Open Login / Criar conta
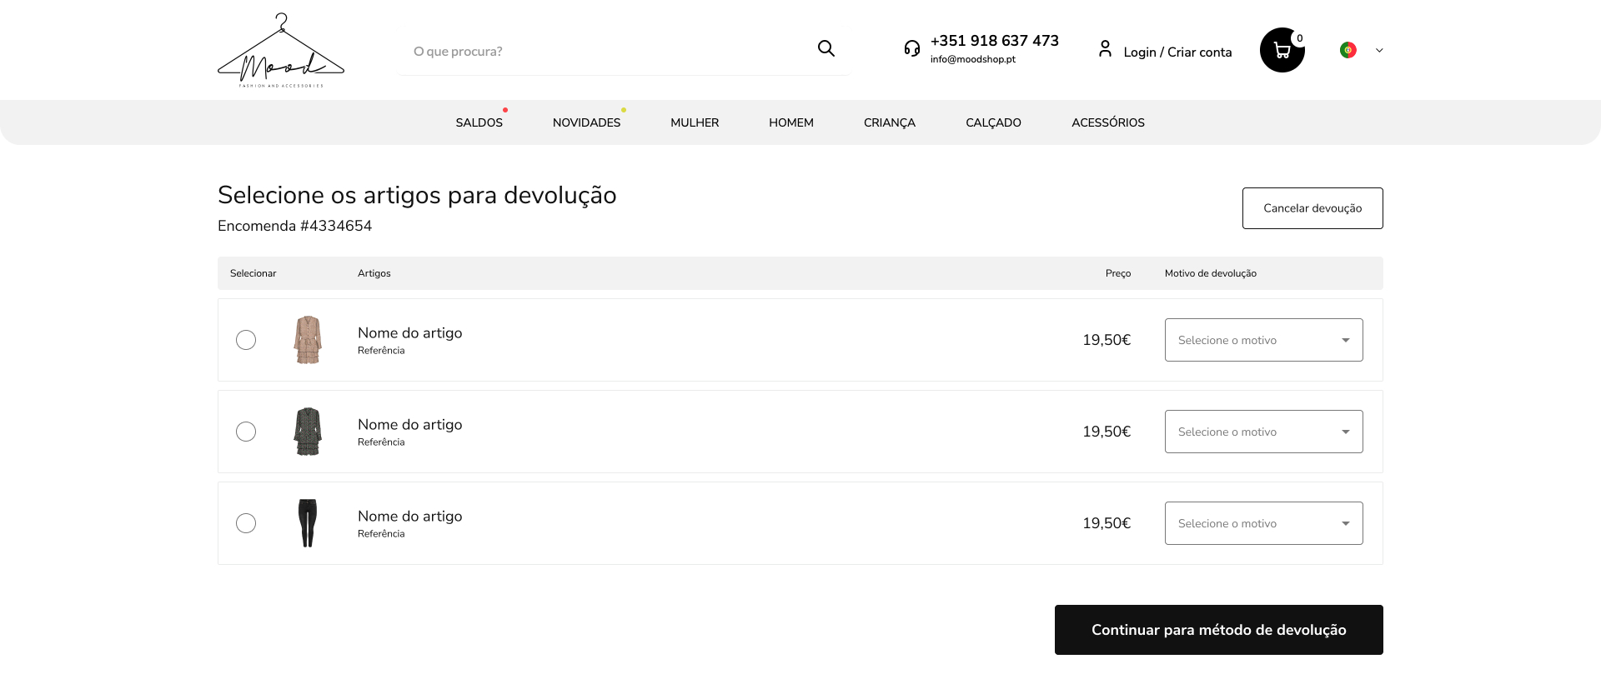Screen dimensions: 1601x699 (1177, 52)
